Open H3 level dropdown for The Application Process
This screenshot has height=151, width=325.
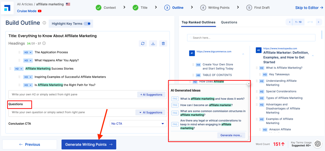(28, 52)
